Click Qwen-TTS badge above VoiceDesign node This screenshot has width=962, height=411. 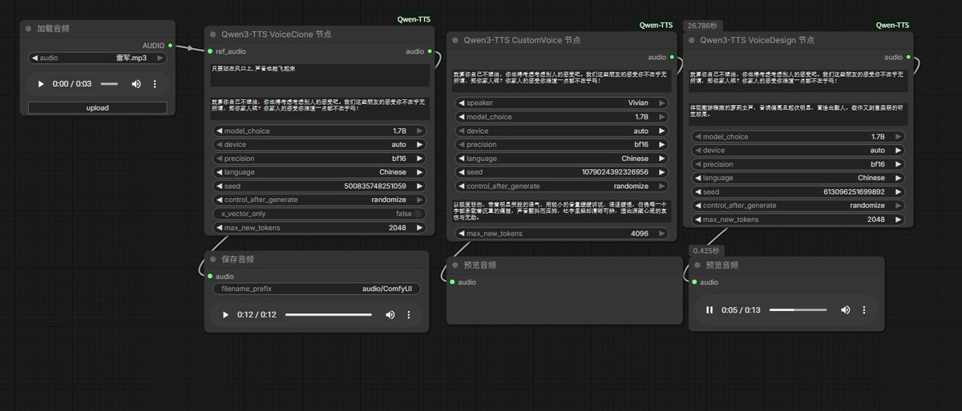coord(892,25)
